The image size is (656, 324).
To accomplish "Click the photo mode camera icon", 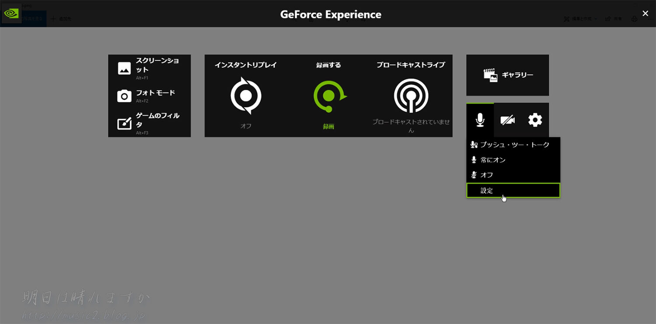I will click(125, 96).
